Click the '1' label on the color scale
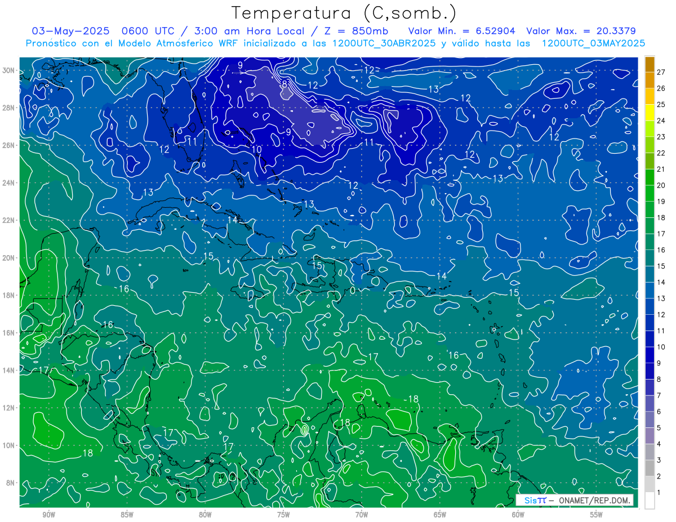This screenshot has width=676, height=522. click(660, 493)
